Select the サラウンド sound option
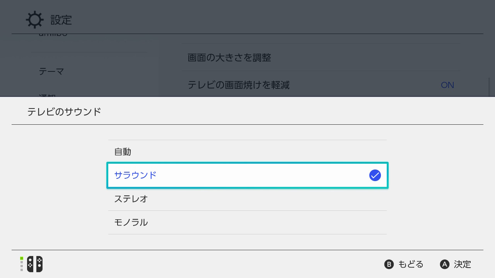The height and width of the screenshot is (278, 495). click(x=247, y=175)
